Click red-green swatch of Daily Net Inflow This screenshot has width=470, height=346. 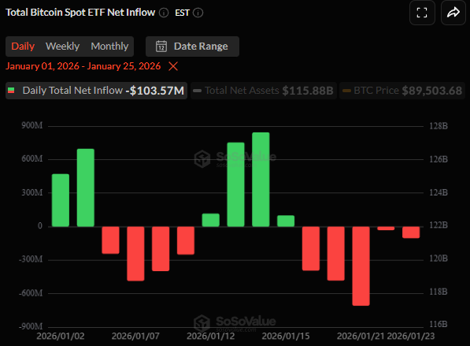coord(11,91)
